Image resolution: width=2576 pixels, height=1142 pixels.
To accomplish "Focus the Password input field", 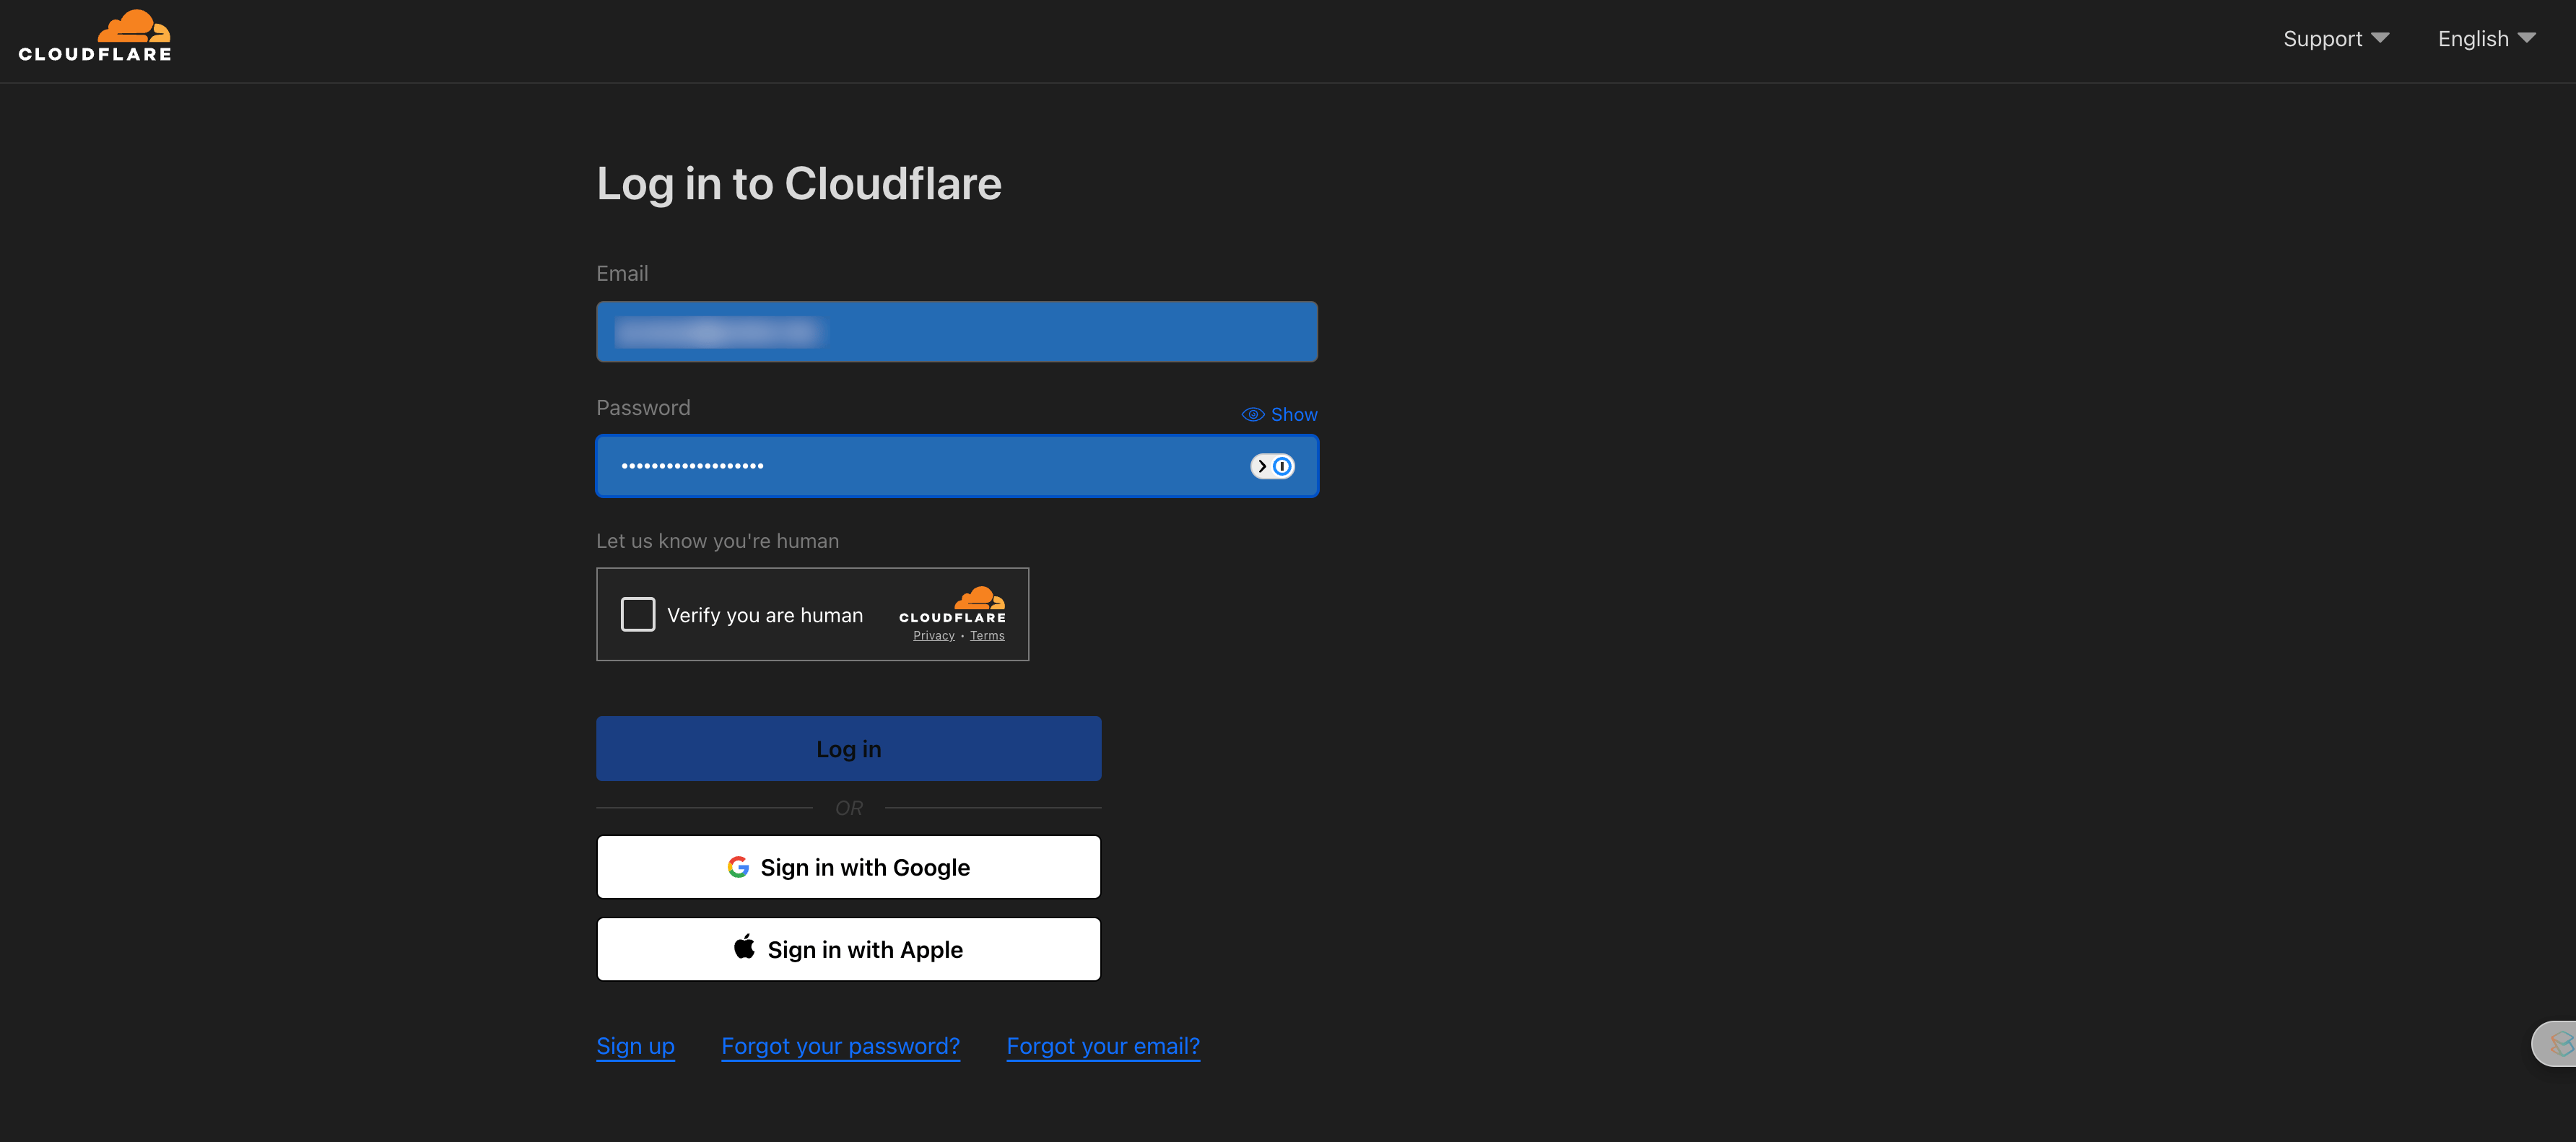I will (x=957, y=466).
